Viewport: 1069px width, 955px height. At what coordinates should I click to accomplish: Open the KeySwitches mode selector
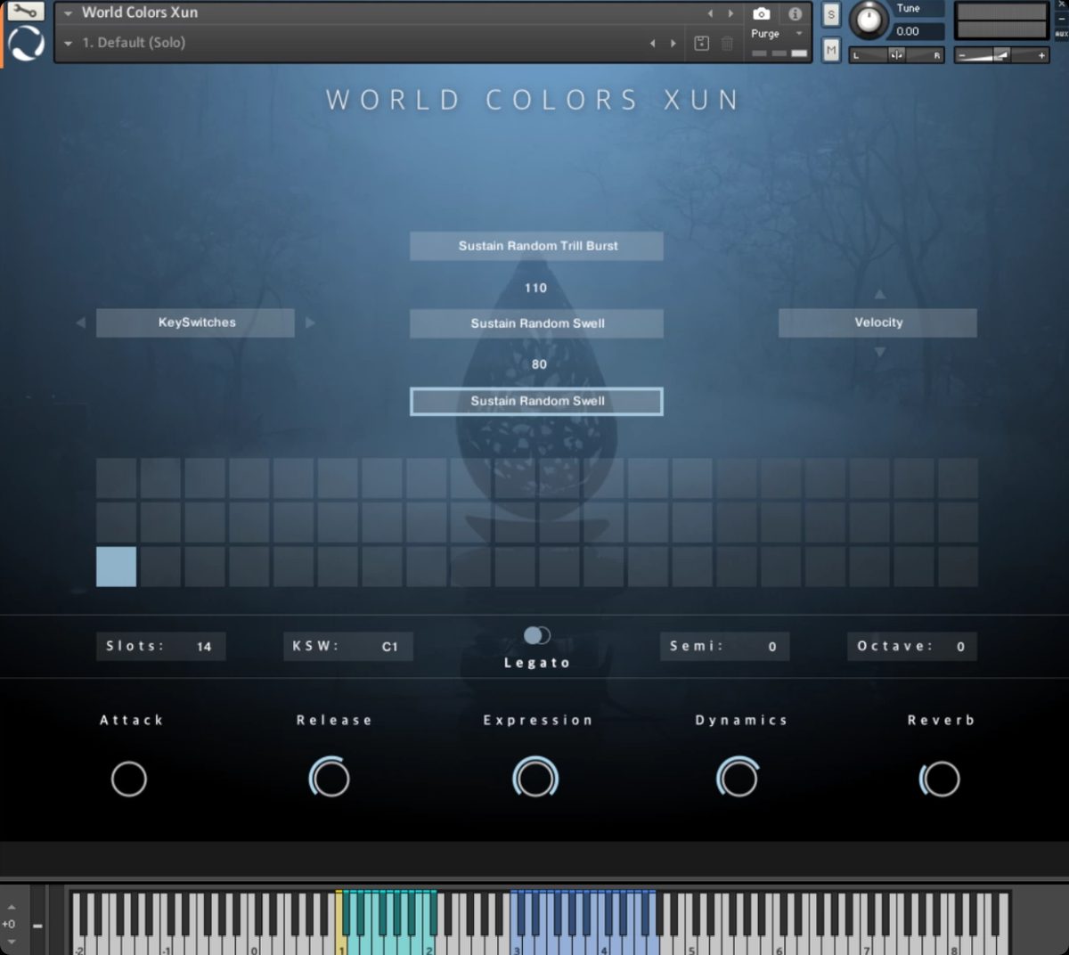[195, 322]
